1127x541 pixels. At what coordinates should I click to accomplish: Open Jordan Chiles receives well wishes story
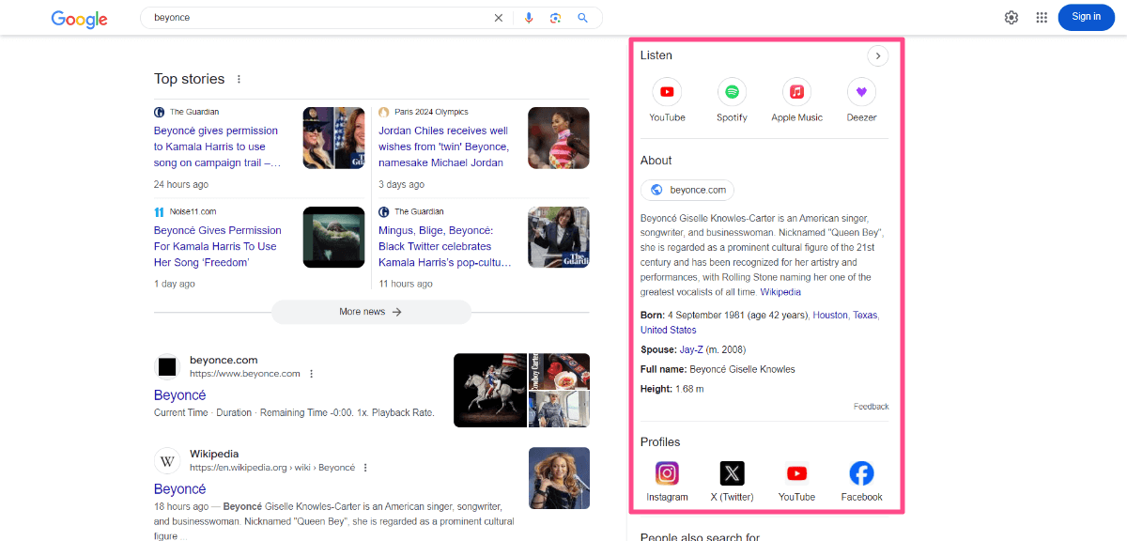click(443, 147)
